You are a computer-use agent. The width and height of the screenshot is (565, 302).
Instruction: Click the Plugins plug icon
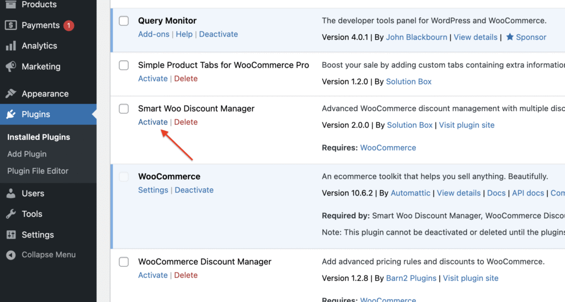[10, 114]
